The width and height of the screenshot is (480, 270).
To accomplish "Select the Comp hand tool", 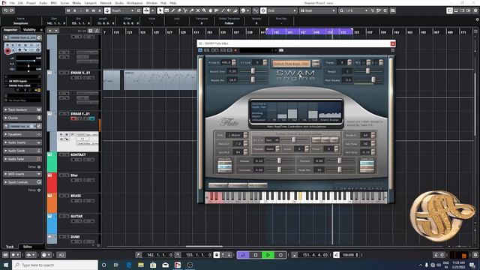I will [x=210, y=10].
